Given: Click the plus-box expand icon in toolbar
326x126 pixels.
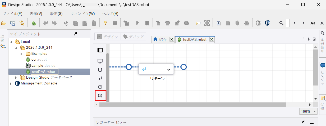Looking at the screenshot, I should point(219,23).
